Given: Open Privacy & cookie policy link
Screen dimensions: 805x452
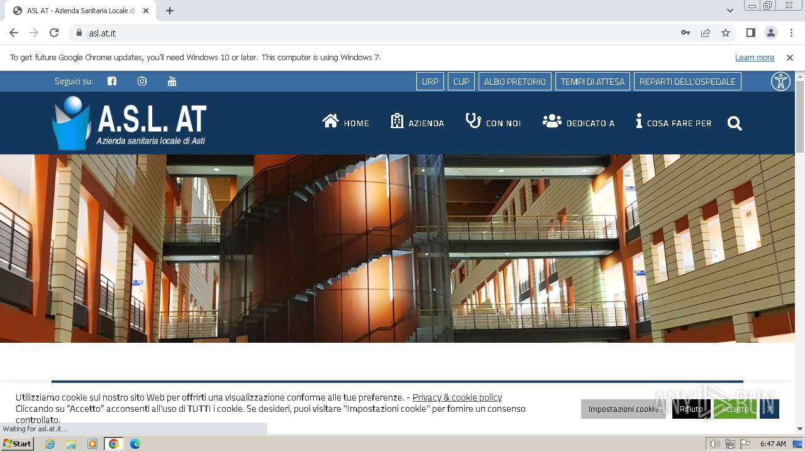Looking at the screenshot, I should point(457,397).
